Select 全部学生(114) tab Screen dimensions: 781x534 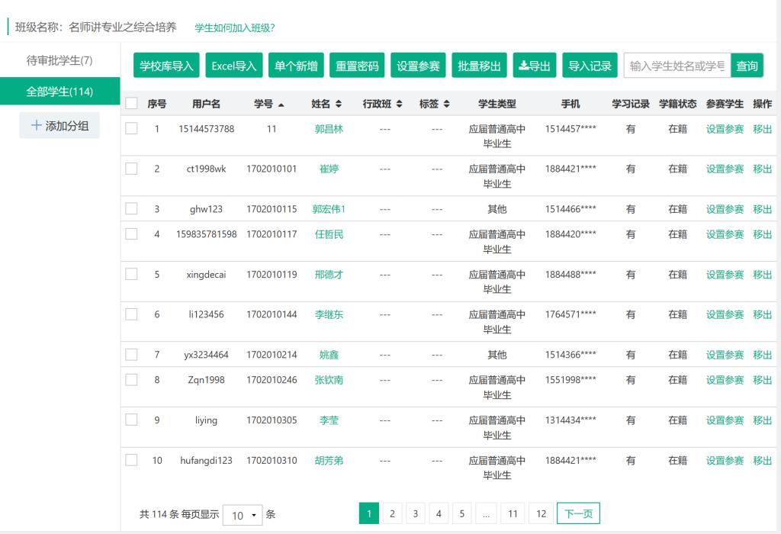(x=59, y=92)
